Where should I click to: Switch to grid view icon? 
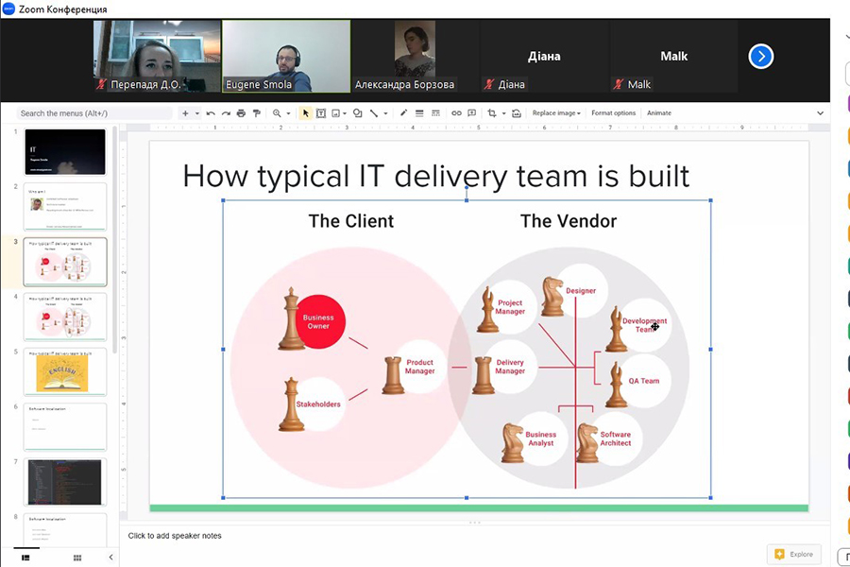[x=77, y=558]
